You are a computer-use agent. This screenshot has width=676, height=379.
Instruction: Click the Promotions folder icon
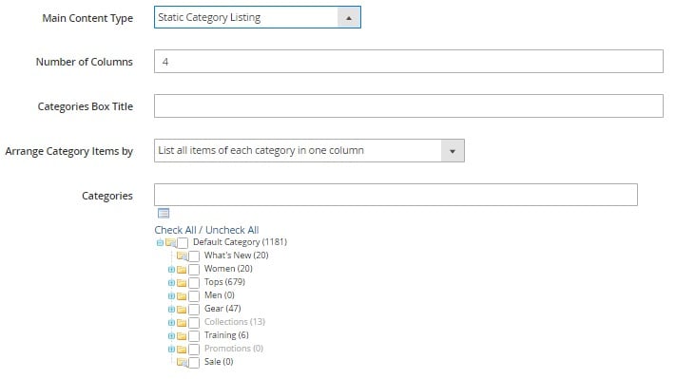click(182, 350)
